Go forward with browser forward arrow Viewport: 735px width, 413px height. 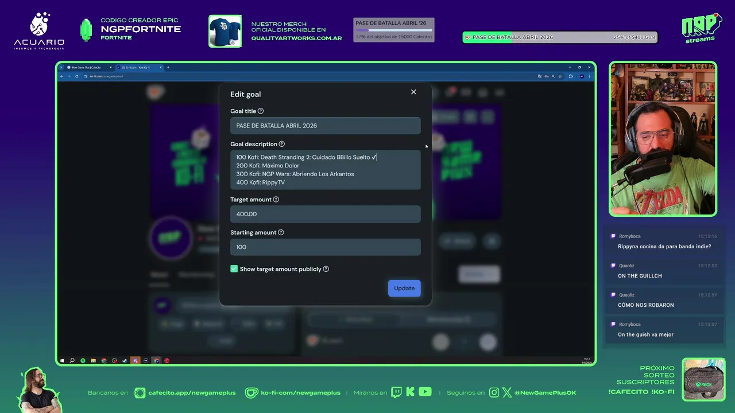coord(69,76)
